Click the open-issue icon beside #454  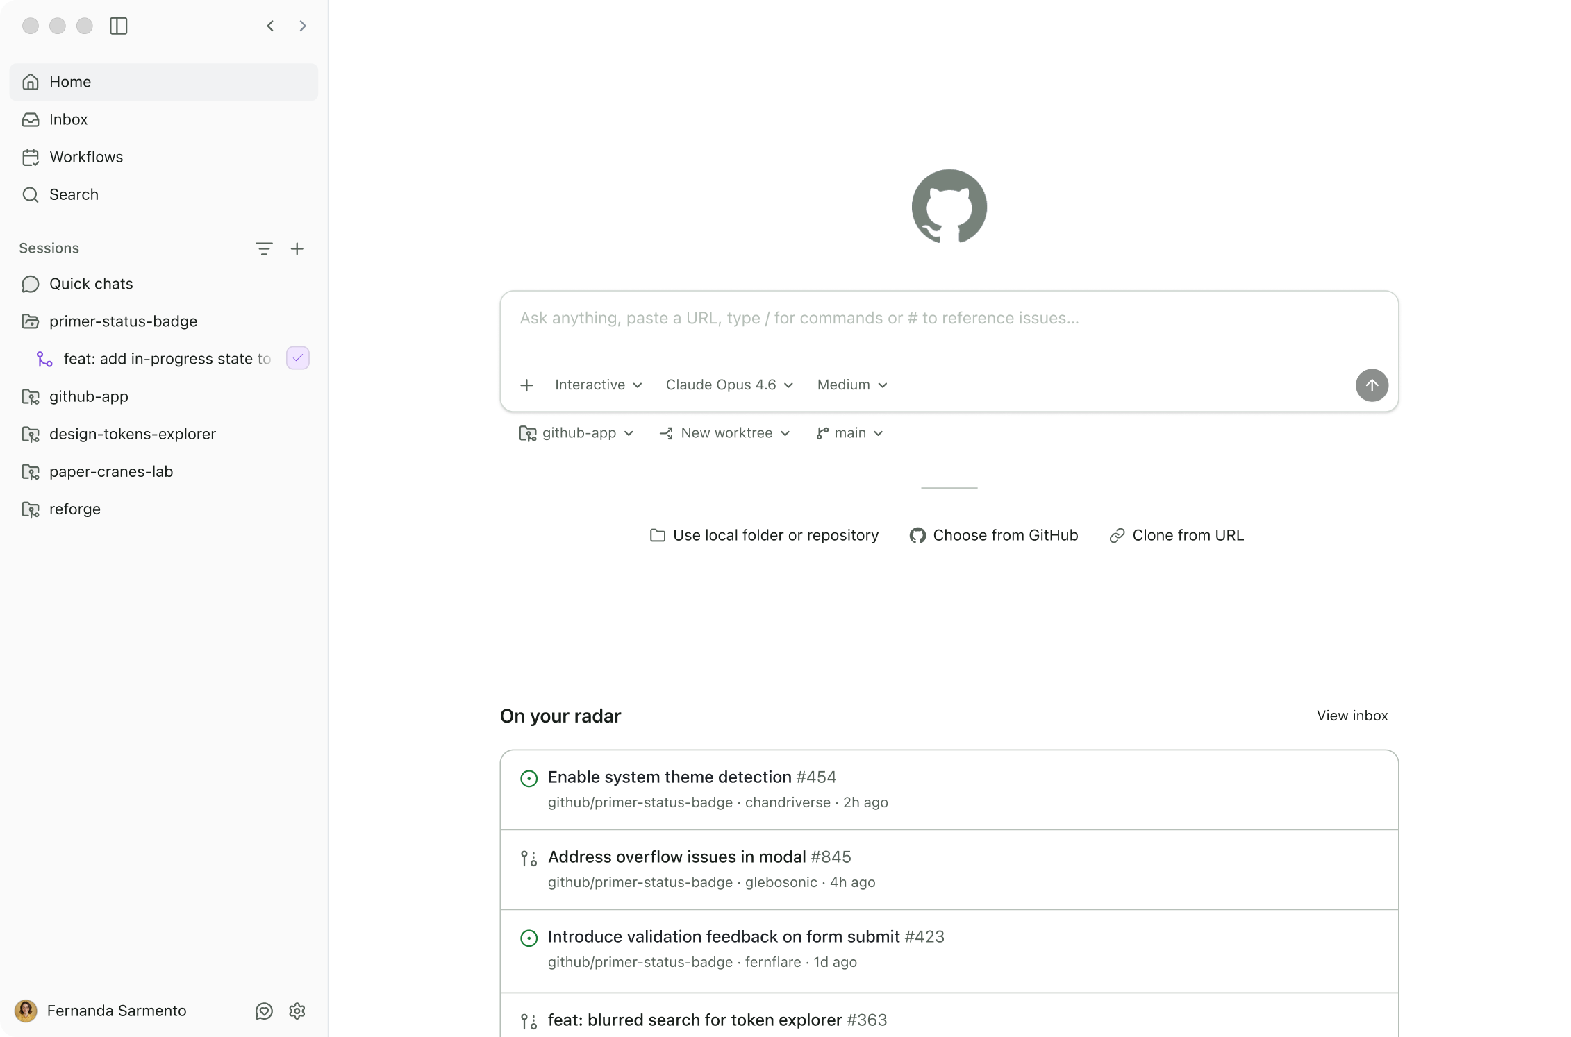click(x=529, y=779)
